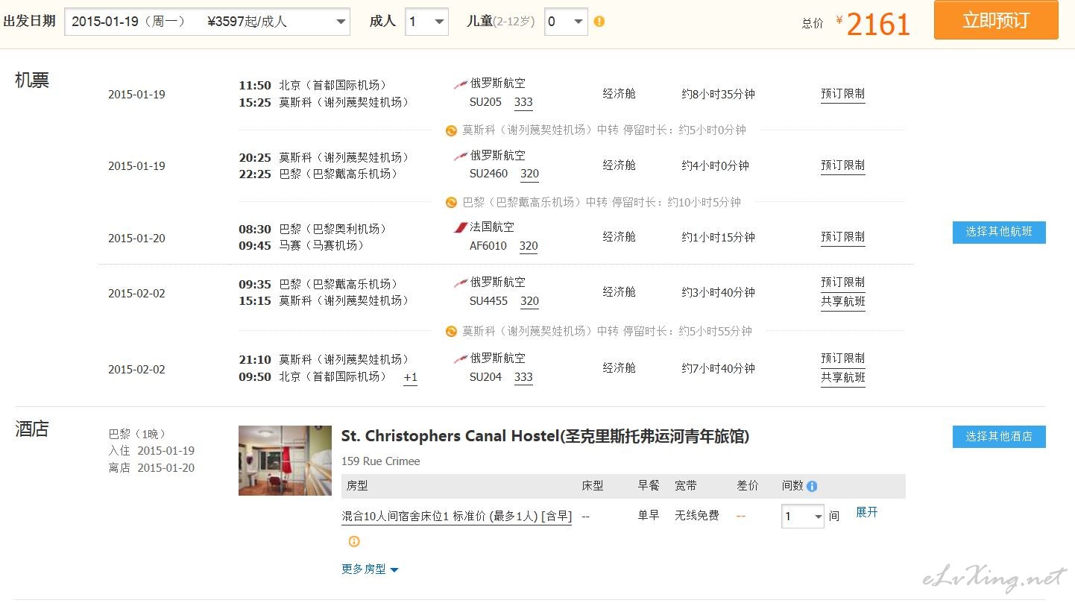Open the children count dropdown

point(566,22)
